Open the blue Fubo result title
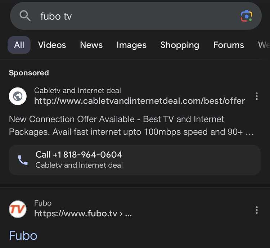Screen dimensions: 270x248 23,235
